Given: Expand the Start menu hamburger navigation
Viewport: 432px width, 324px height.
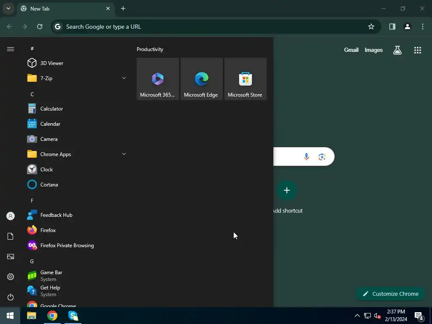Looking at the screenshot, I should [11, 49].
